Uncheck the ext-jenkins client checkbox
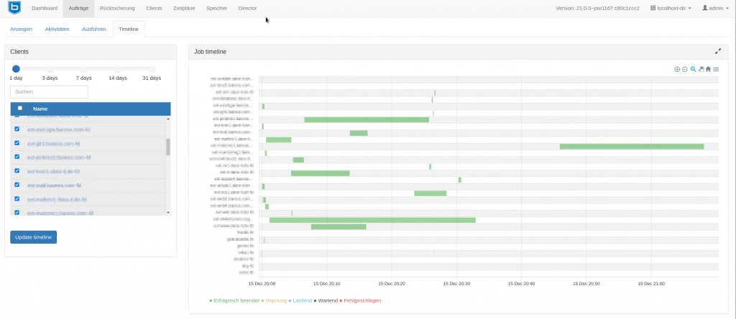Screen dimensions: 736x319 point(17,157)
